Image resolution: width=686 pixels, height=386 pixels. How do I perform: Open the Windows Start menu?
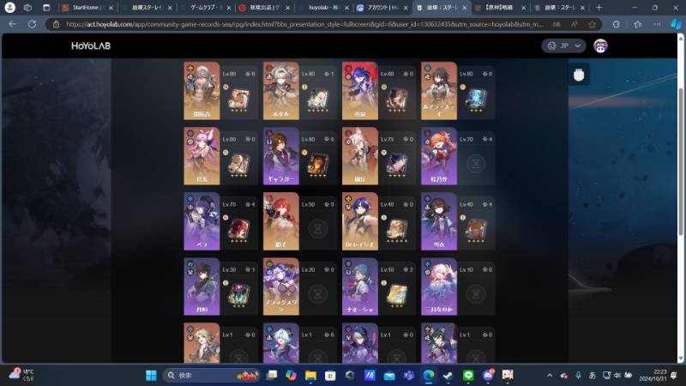point(151,375)
